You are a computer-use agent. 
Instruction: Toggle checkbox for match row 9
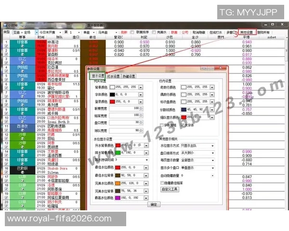tap(6, 113)
